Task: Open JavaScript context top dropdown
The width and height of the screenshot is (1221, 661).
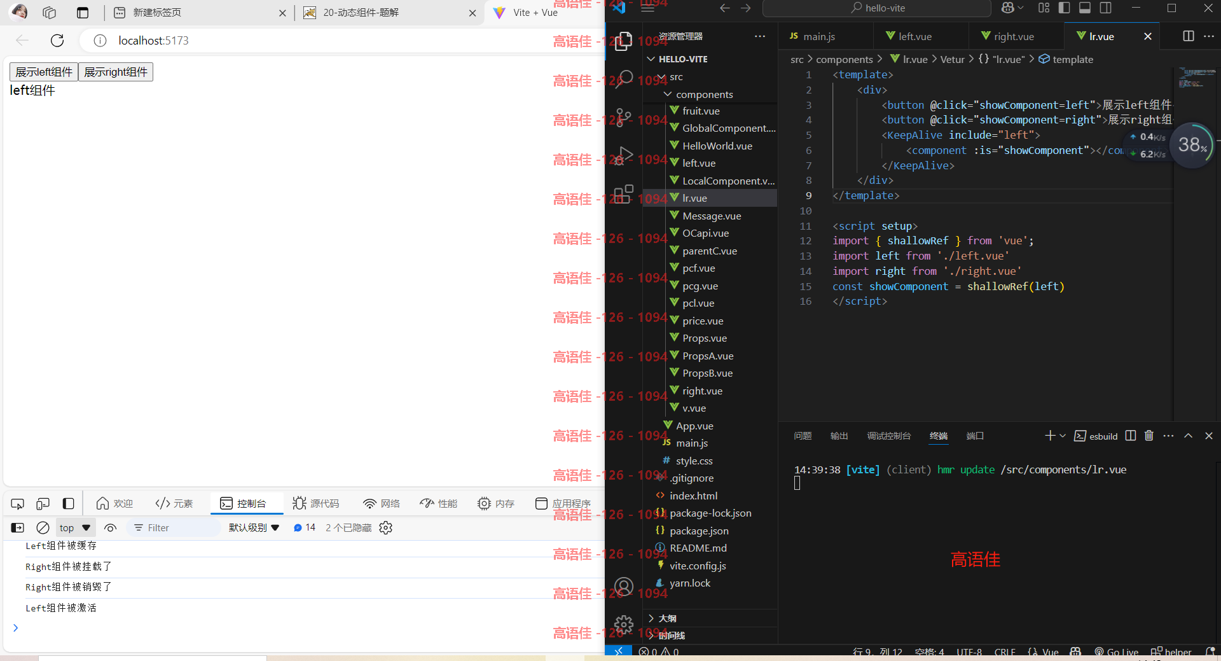Action: pos(75,527)
